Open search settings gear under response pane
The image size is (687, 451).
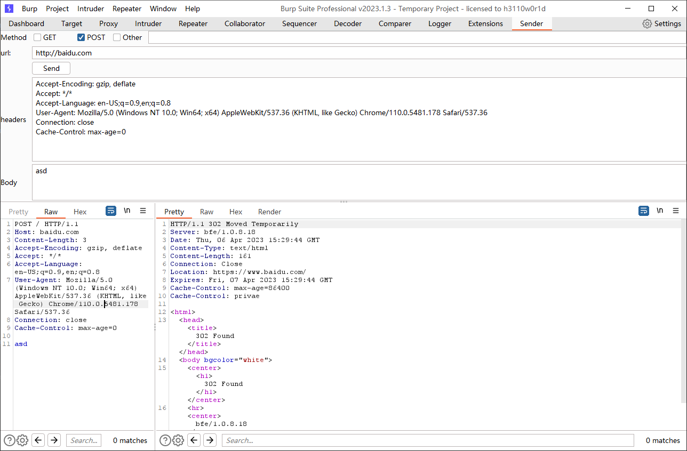[x=178, y=440]
